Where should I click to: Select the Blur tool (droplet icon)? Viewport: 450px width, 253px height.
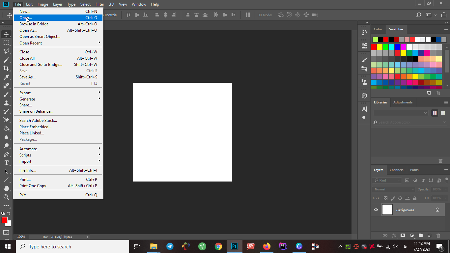6,137
